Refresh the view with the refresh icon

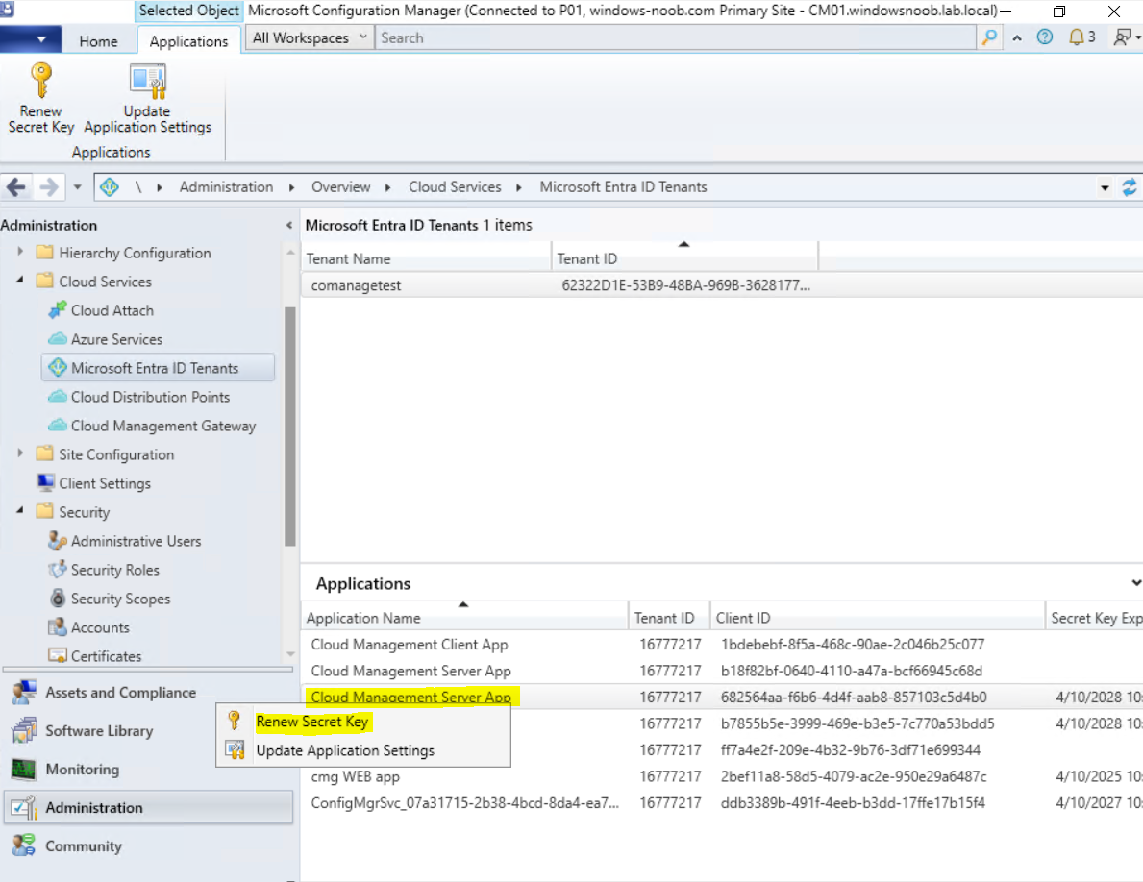[x=1130, y=187]
